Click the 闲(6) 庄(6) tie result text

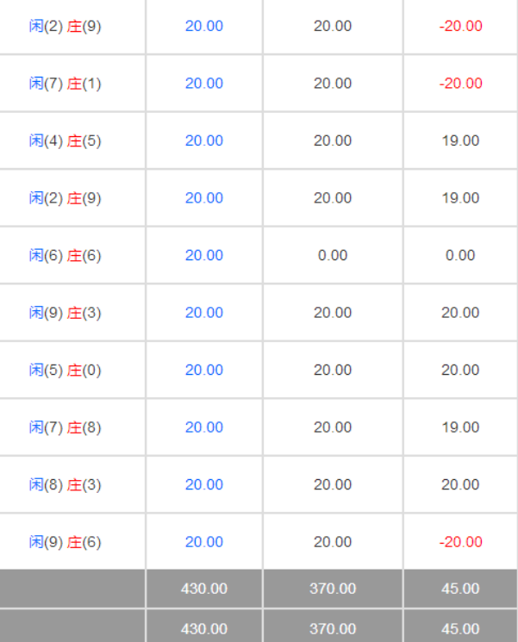[x=65, y=255]
